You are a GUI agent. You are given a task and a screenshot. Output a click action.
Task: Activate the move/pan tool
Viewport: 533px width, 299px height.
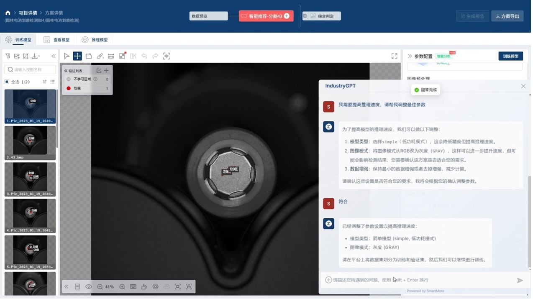point(77,56)
